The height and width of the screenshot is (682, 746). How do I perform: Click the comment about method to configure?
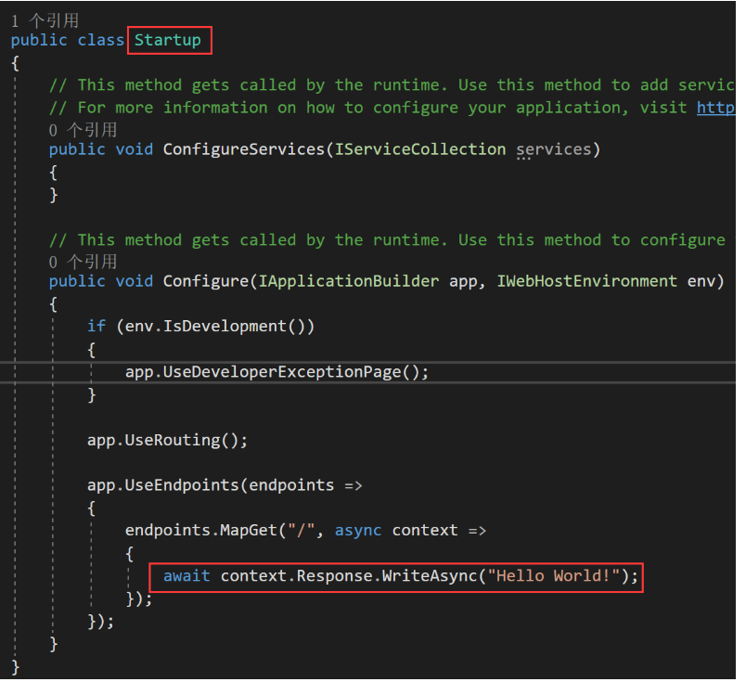(x=387, y=240)
